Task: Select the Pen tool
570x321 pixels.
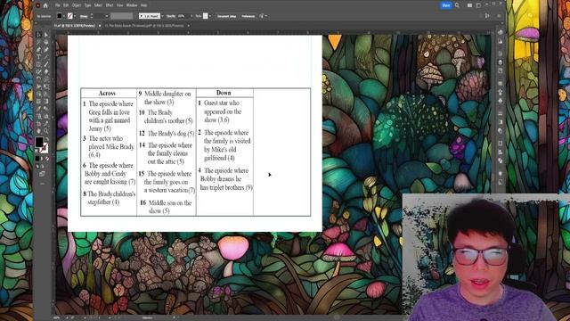Action: point(38,50)
